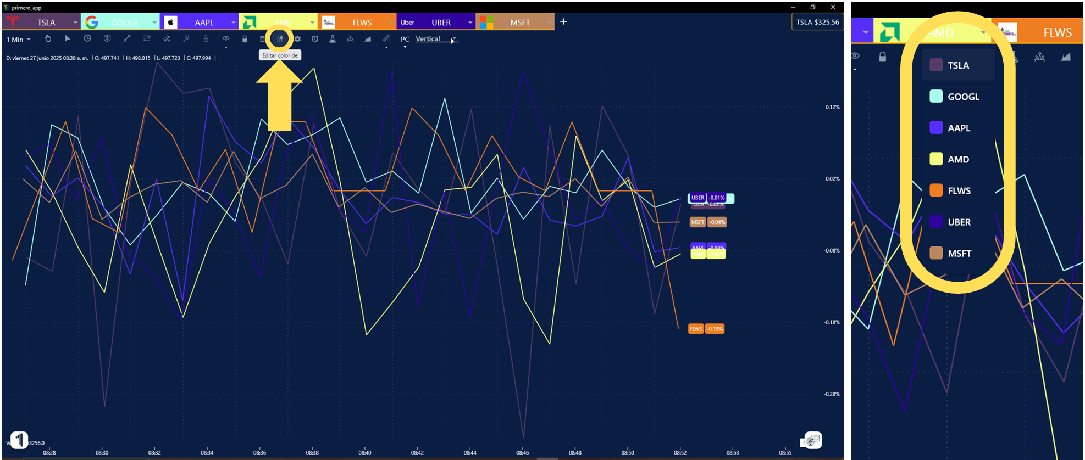Open the 1 Min timeframe dropdown
Screen dimensions: 1085x460
point(18,40)
